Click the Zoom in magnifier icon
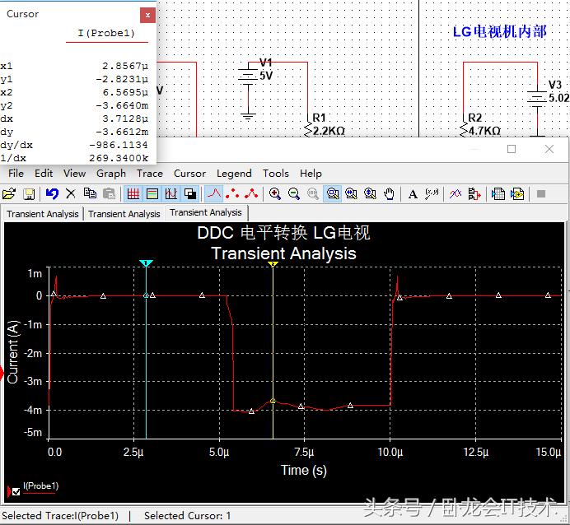The height and width of the screenshot is (525, 570). click(275, 194)
